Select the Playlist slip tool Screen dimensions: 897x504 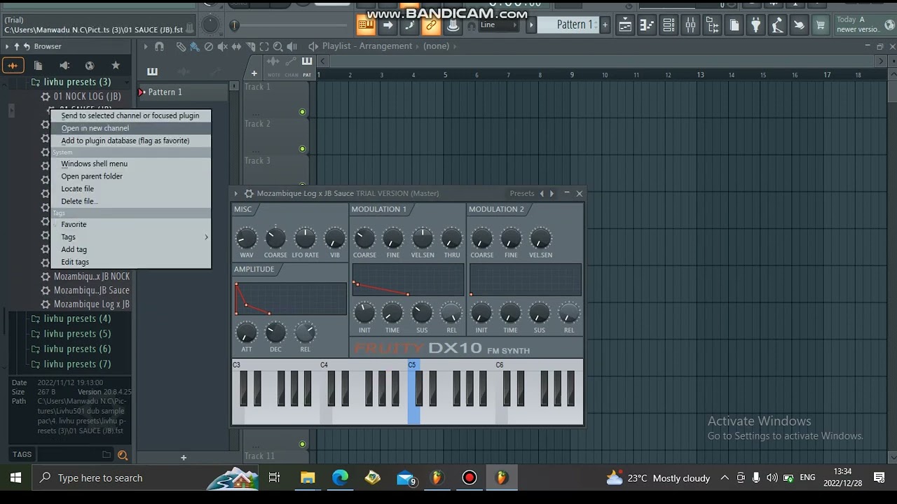point(237,47)
